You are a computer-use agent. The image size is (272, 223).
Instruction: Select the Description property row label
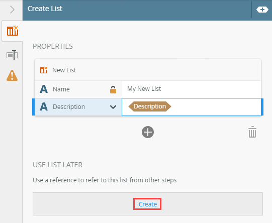pos(69,107)
